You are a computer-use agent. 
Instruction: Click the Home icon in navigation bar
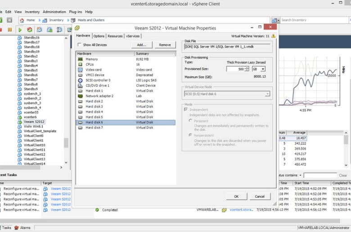(22, 20)
